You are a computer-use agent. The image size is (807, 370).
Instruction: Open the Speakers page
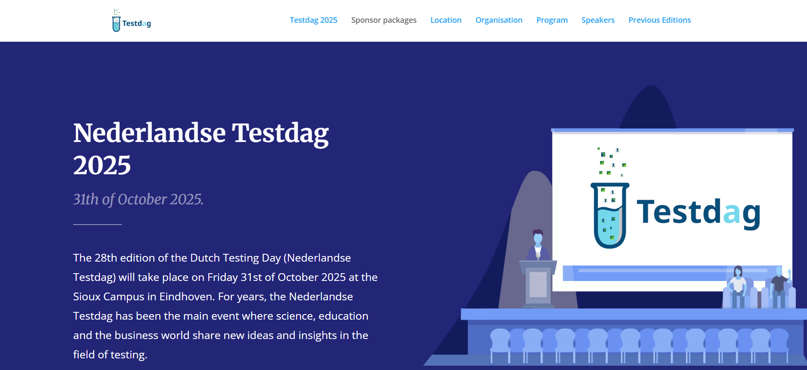598,20
